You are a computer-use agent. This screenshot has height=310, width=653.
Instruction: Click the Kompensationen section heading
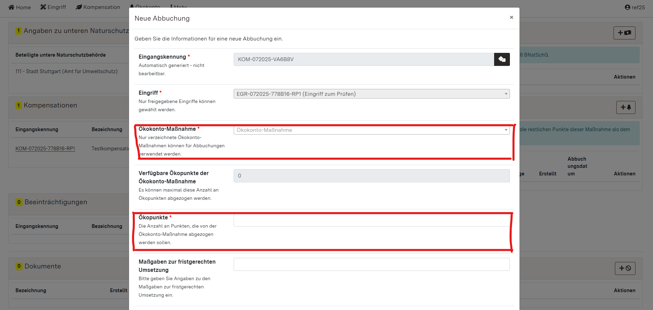(50, 105)
